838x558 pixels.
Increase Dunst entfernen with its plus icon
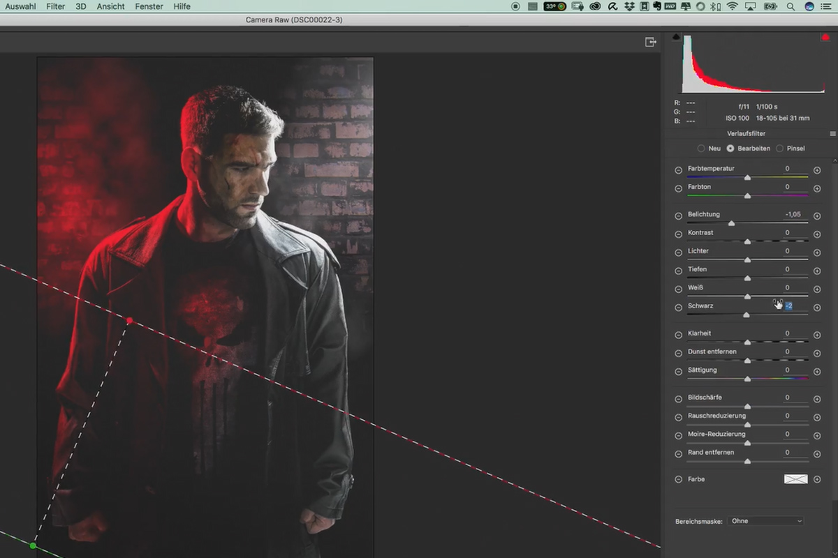click(817, 354)
